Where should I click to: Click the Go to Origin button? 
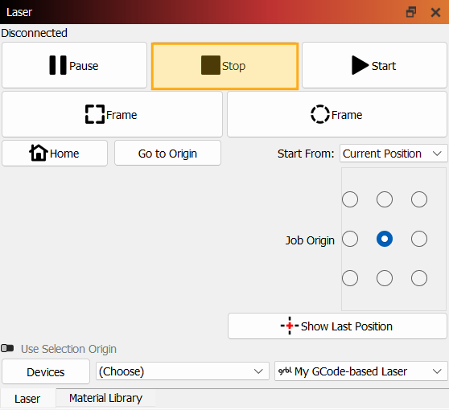click(x=168, y=154)
